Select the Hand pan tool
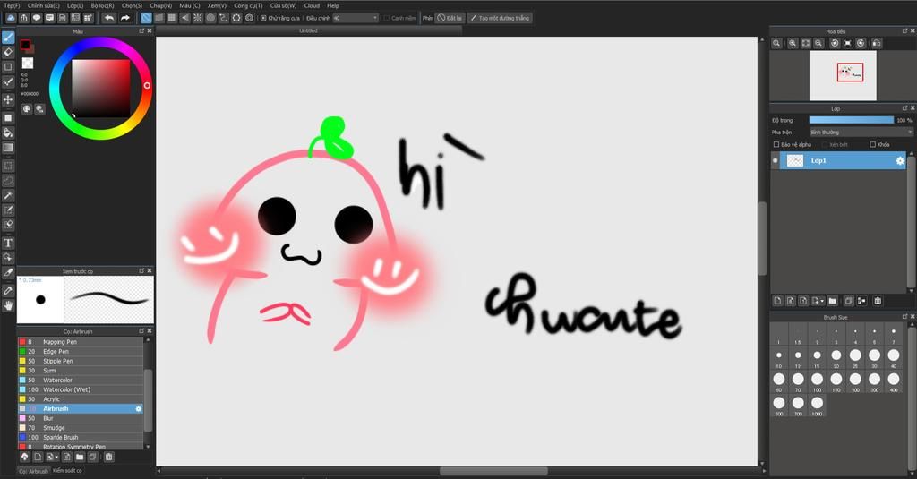Viewport: 917px width, 479px height. [8, 305]
